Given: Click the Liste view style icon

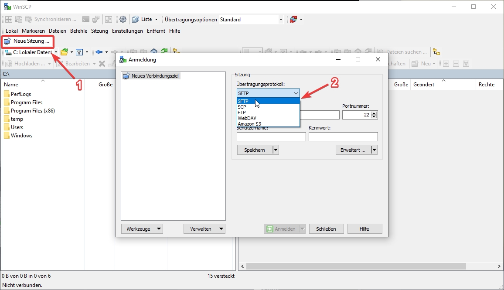Looking at the screenshot, I should pos(136,19).
